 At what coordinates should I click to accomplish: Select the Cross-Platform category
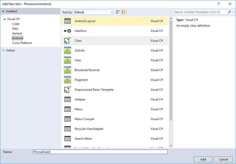pyautogui.click(x=22, y=43)
